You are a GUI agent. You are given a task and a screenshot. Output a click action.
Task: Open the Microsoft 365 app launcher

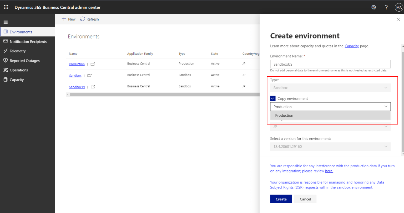coord(6,7)
